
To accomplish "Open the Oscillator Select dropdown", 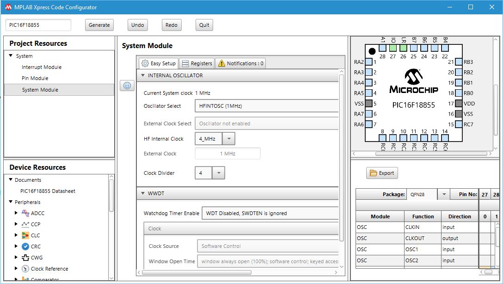I will (267, 106).
